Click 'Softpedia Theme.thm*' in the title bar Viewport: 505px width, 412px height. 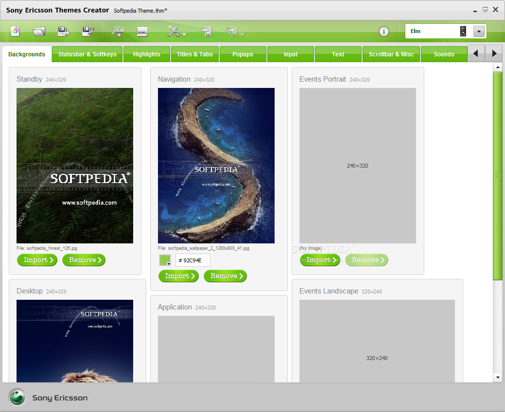tap(140, 11)
